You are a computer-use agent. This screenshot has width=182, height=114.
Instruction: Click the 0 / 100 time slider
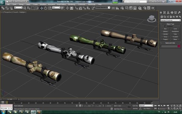click(x=10, y=99)
